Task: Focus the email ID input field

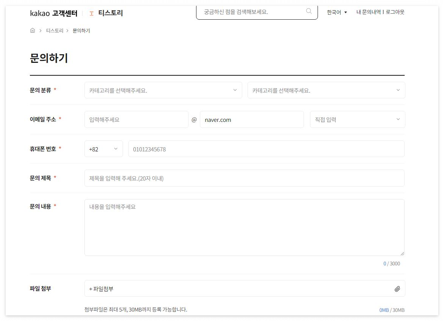Action: [x=136, y=120]
